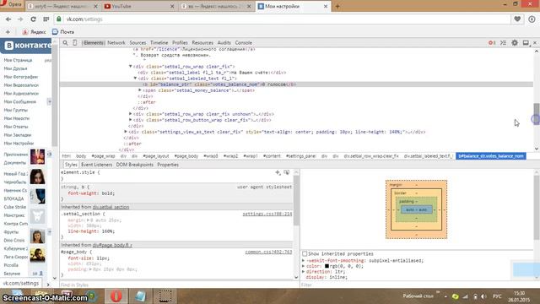Click the computed styles Filter field
Screen dimensions: 540x304
pos(418,285)
